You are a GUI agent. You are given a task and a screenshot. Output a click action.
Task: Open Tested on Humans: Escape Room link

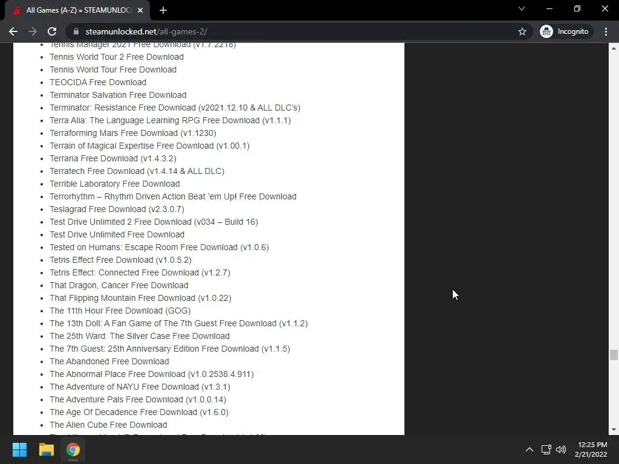click(159, 247)
